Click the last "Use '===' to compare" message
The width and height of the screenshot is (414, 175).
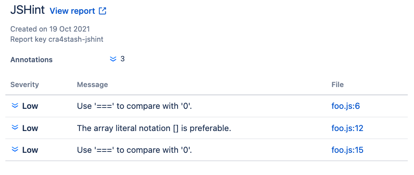(135, 150)
